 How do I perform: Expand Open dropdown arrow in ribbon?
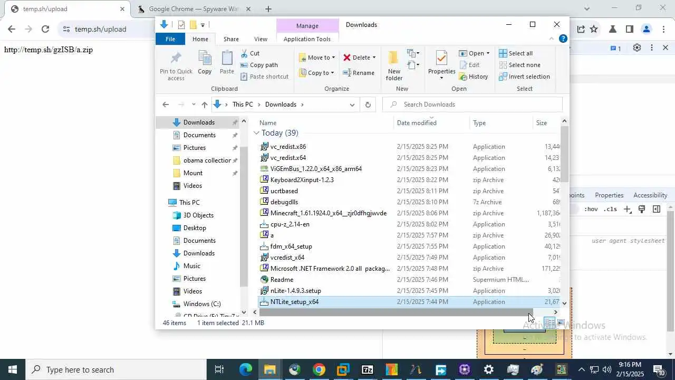(x=488, y=53)
